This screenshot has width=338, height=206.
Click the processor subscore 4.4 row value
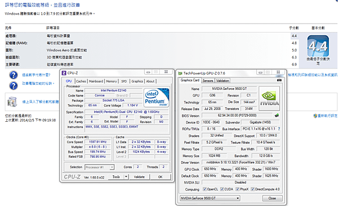[x=294, y=36]
